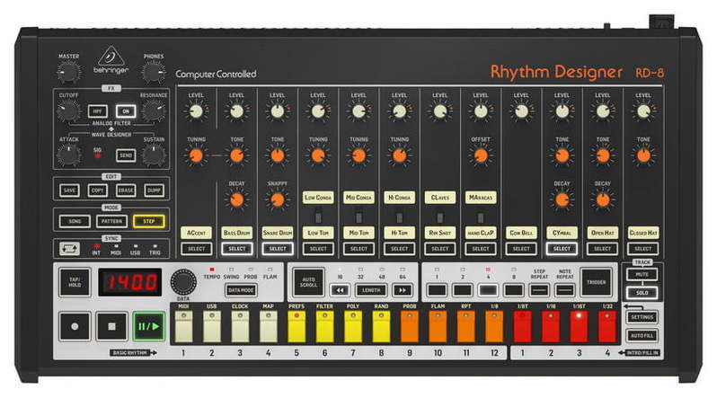This screenshot has height=398, width=717.
Task: Open SETTINGS on the right side
Action: coord(642,317)
